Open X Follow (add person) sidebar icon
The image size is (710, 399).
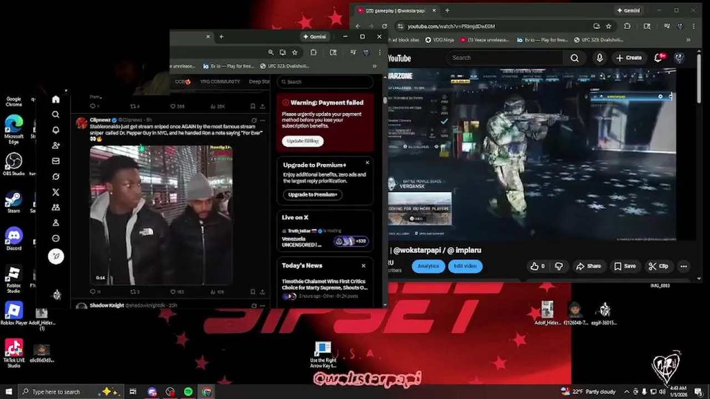55,146
